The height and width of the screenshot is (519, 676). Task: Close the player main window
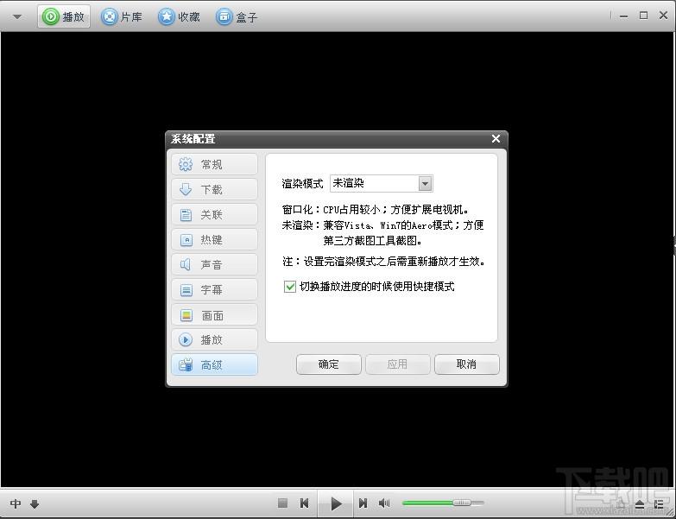pos(664,16)
